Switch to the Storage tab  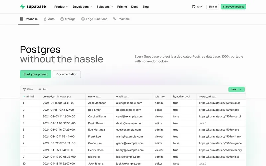pos(68,19)
